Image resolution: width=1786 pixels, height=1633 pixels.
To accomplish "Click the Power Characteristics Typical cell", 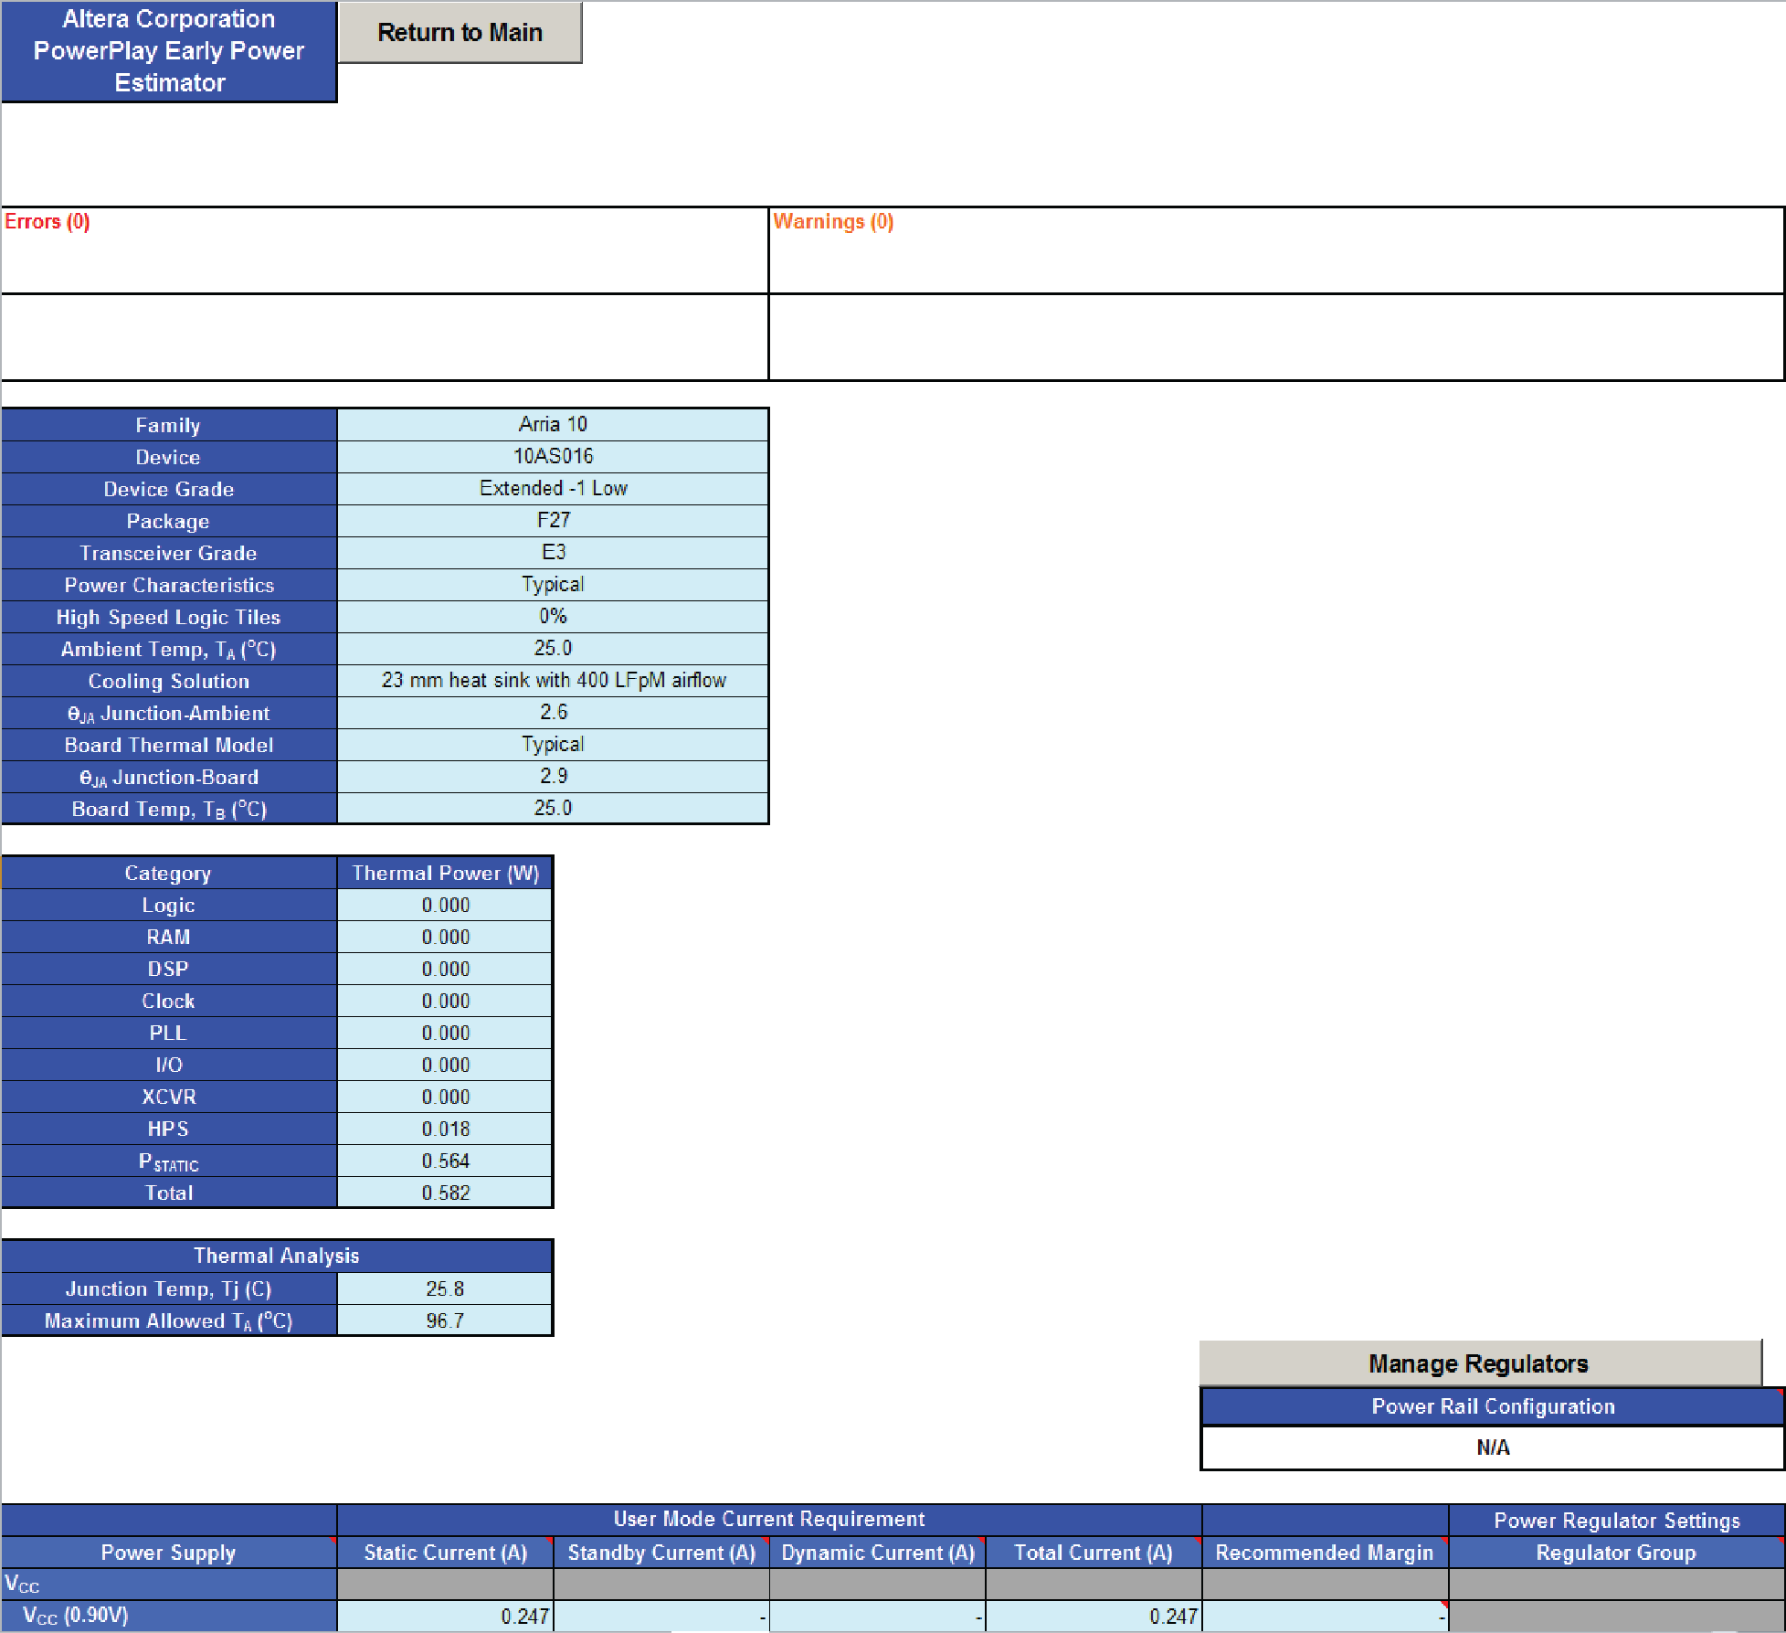I will coord(553,584).
